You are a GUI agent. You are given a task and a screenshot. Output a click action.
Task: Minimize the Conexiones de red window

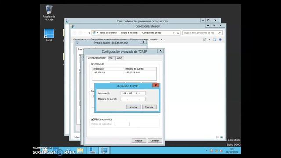coord(208,25)
